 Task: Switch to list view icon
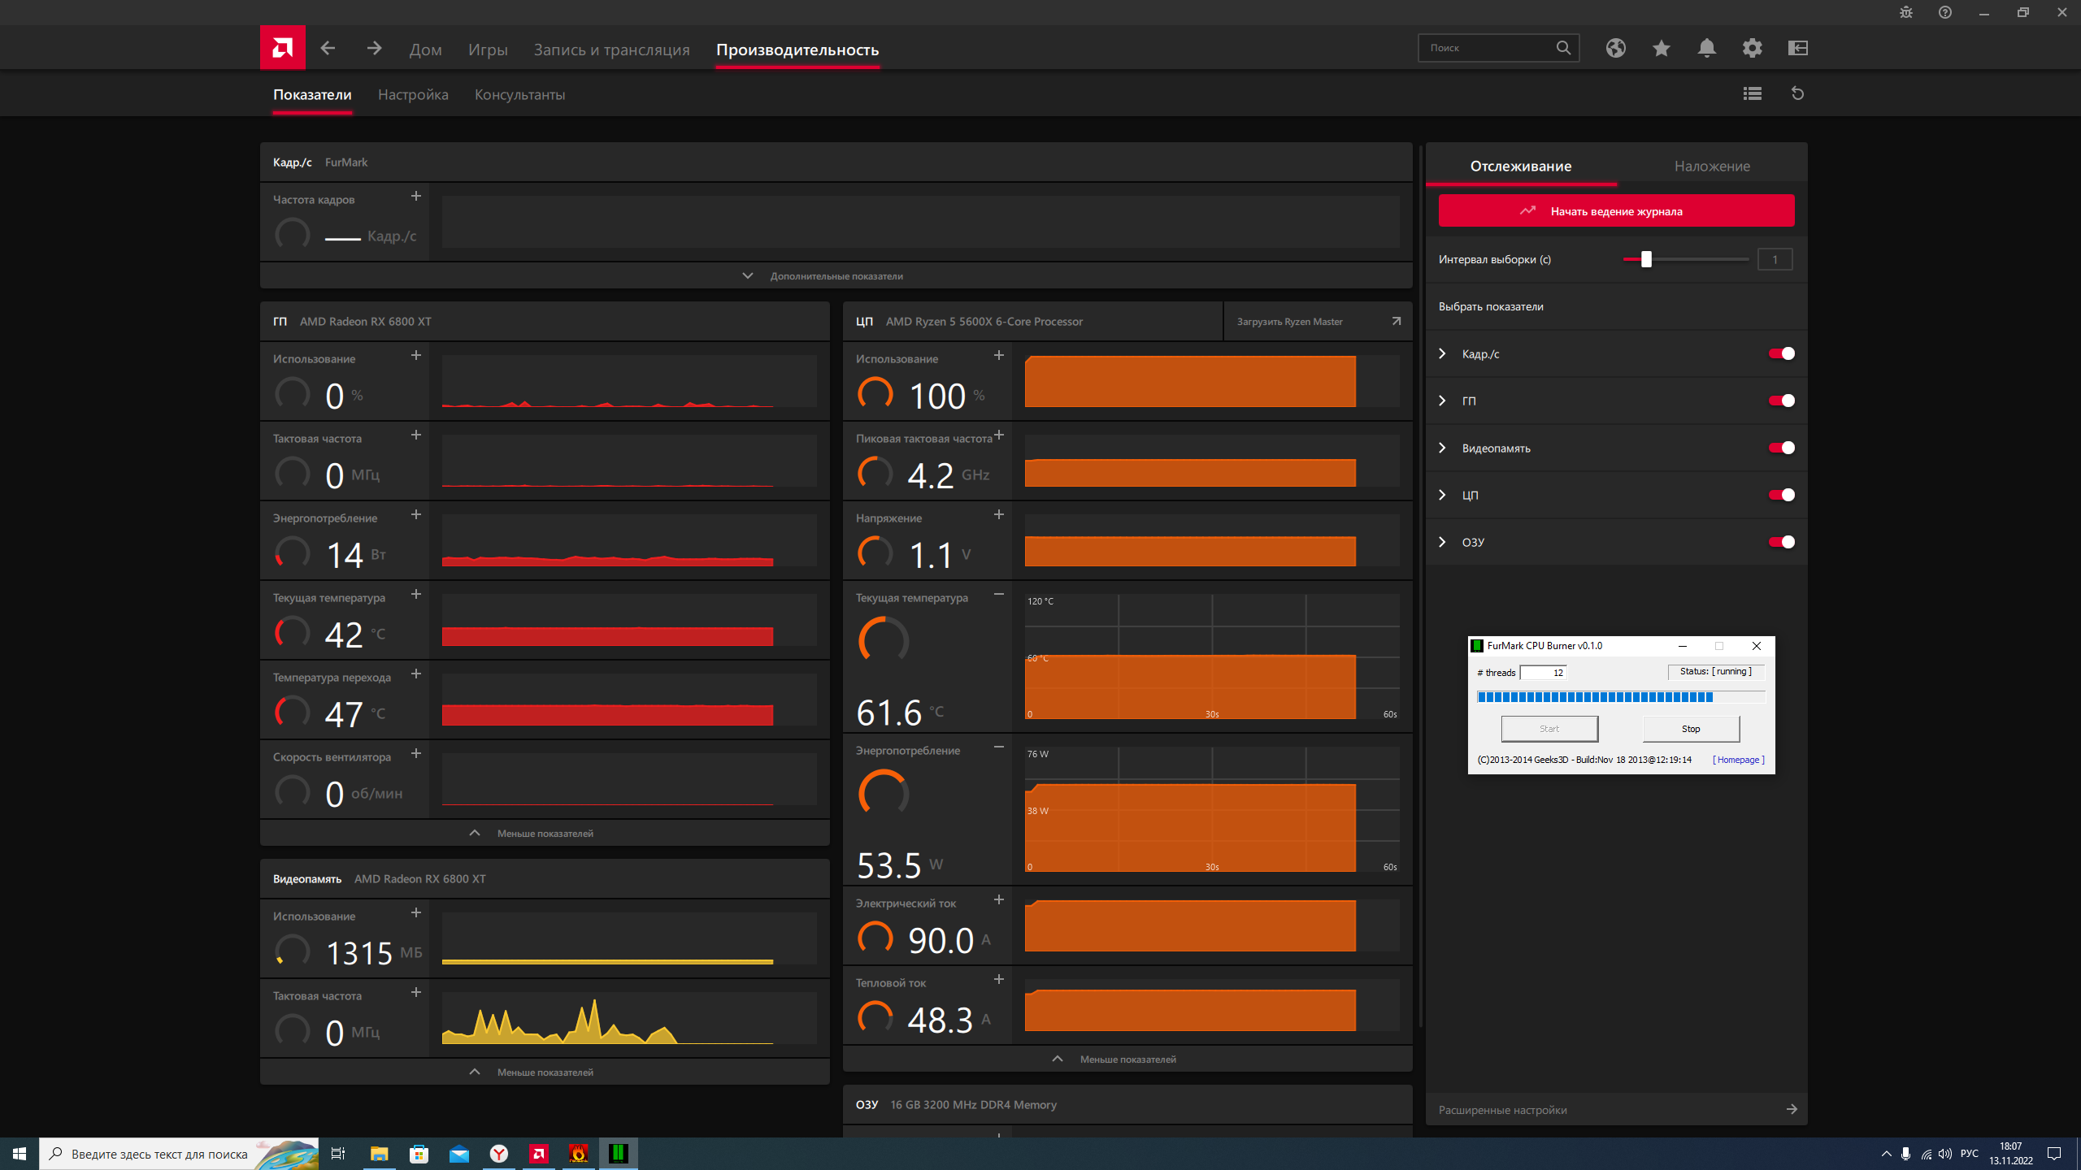(1752, 93)
